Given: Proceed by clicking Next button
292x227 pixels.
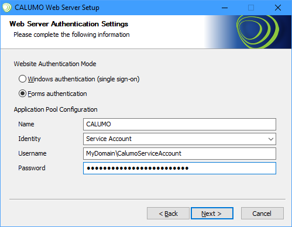Looking at the screenshot, I should tap(212, 214).
